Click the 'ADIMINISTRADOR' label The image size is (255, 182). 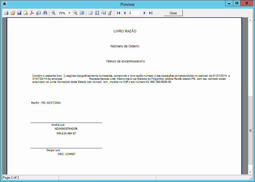66,129
